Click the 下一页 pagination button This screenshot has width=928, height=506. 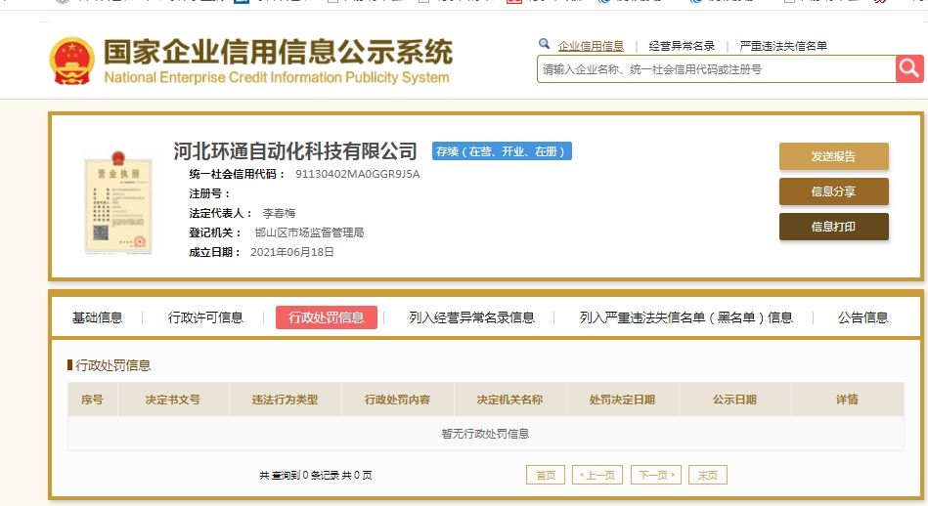point(656,475)
